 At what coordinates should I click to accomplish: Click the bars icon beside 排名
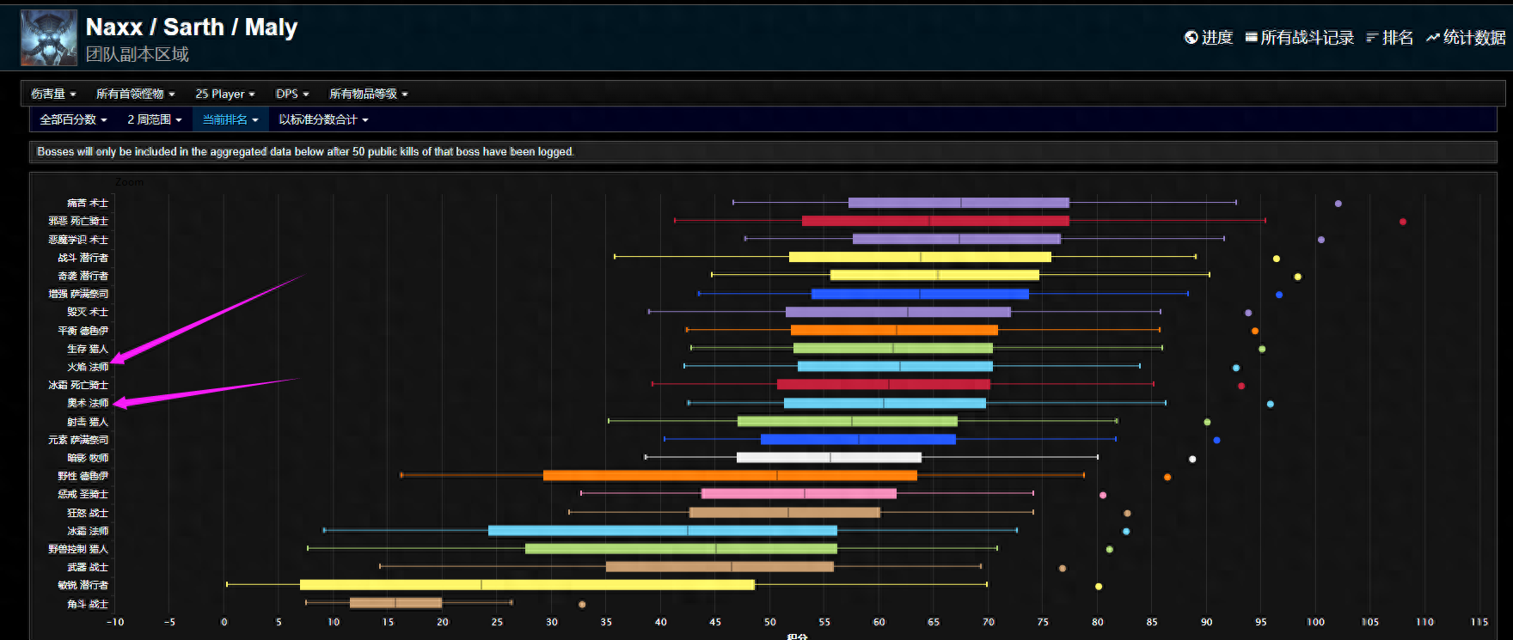1372,38
